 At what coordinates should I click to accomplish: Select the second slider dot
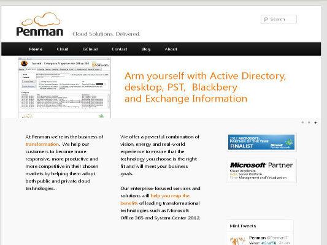309,123
